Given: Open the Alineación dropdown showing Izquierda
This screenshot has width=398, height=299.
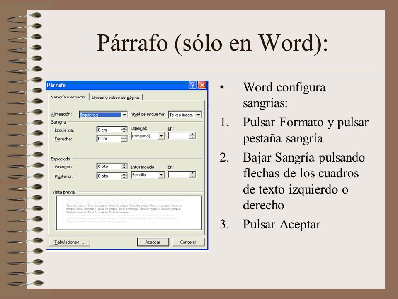Looking at the screenshot, I should click(x=103, y=115).
